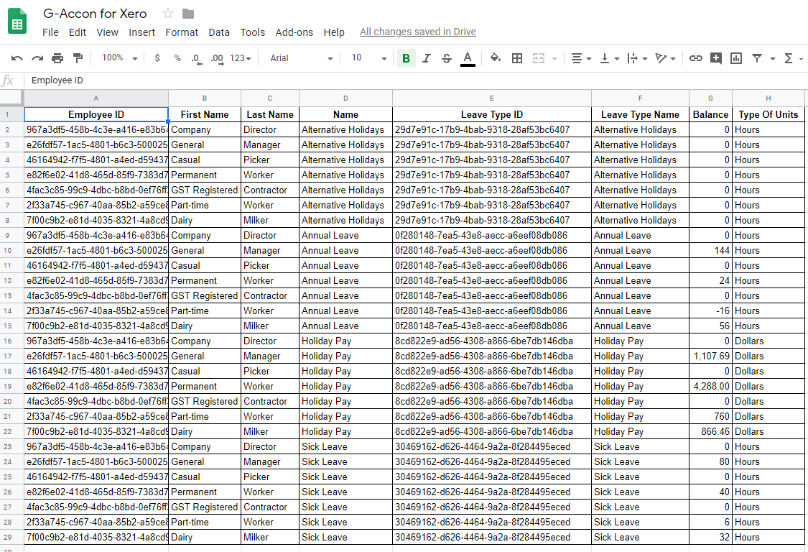The width and height of the screenshot is (808, 552).
Task: Expand the filter views dropdown arrow
Action: pos(772,59)
